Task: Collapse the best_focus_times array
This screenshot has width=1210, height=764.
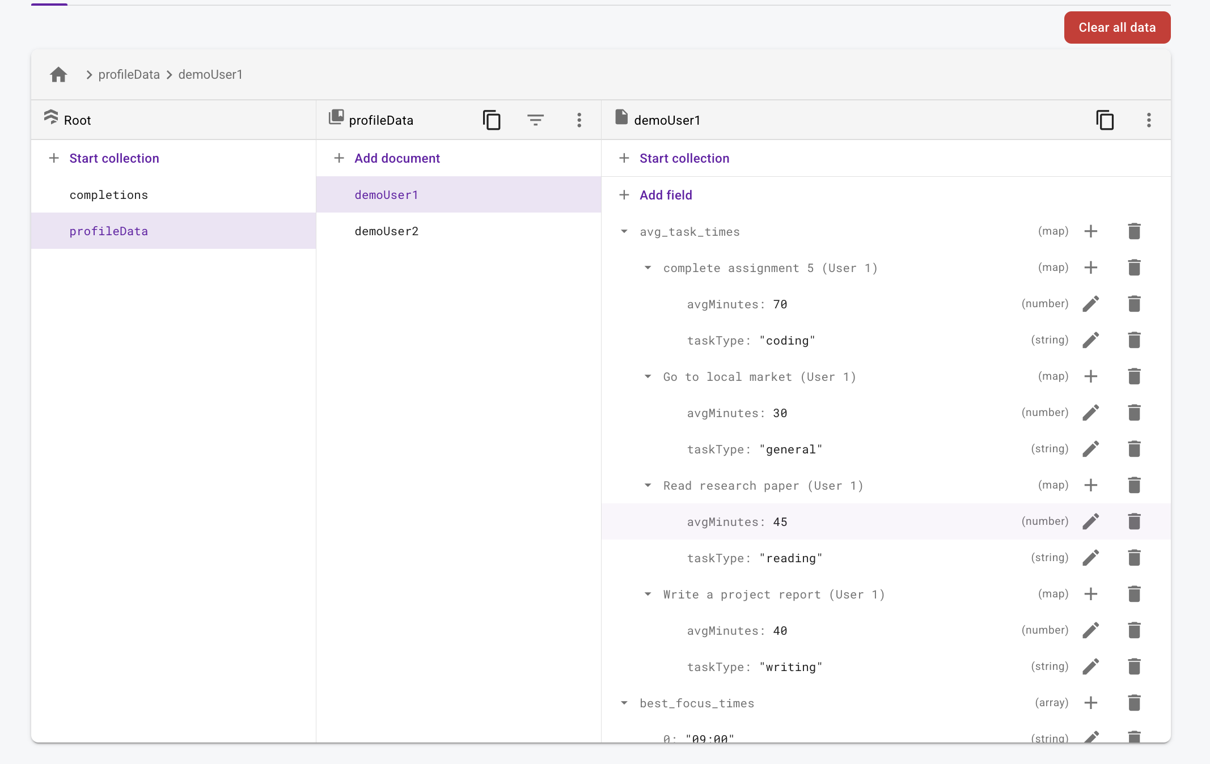Action: (624, 703)
